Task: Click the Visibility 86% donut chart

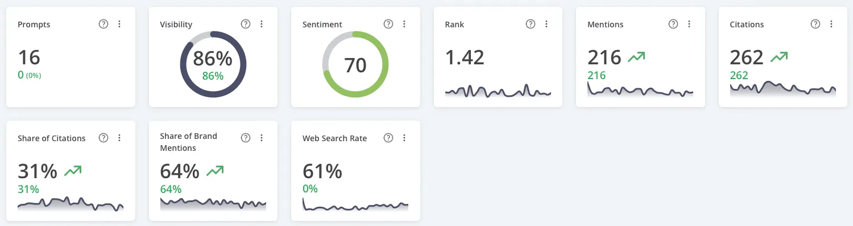Action: (213, 64)
